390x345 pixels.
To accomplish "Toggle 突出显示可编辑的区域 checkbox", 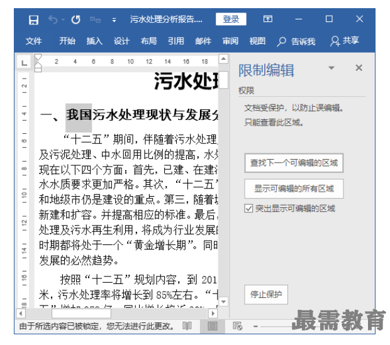I will tap(248, 208).
